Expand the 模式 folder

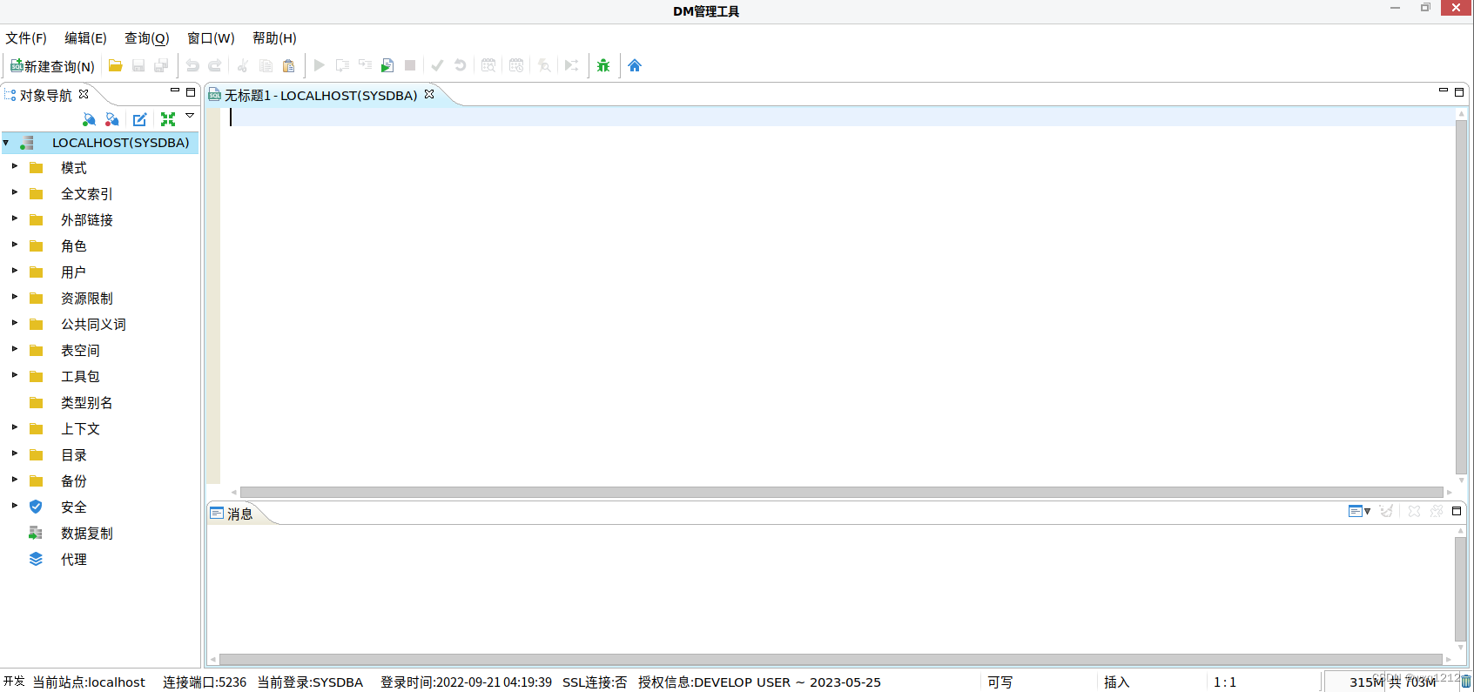(x=15, y=166)
